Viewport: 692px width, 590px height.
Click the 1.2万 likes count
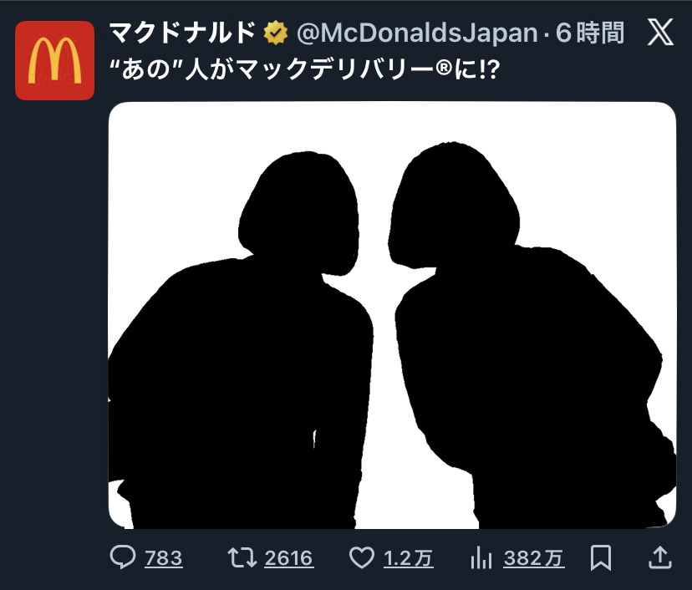(409, 558)
